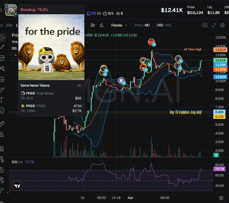Click the yellow 6.33K avg buy tag
The height and width of the screenshot is (203, 229).
(x=219, y=117)
